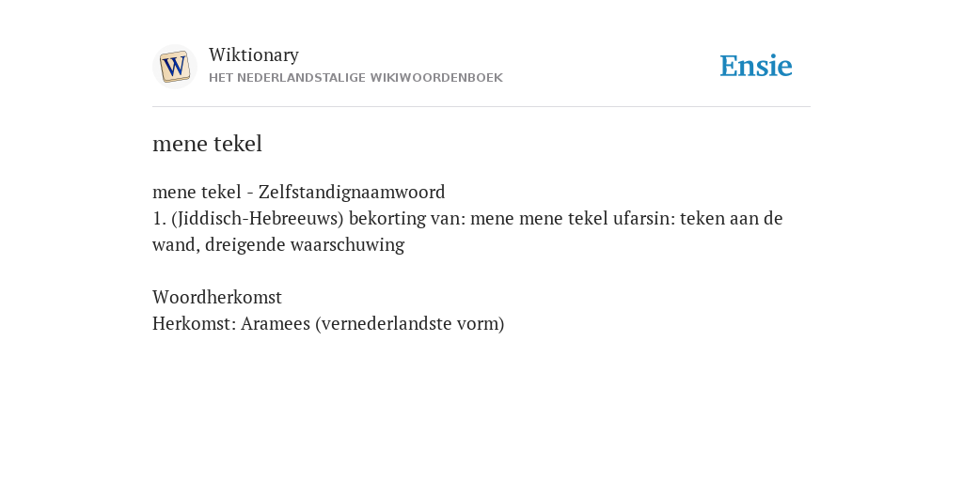Click the word 'Zelfstandignaamwoord'
963x481 pixels.
[352, 192]
